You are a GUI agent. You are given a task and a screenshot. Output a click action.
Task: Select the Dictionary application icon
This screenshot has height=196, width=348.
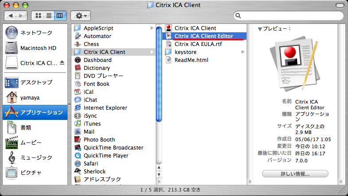point(78,68)
